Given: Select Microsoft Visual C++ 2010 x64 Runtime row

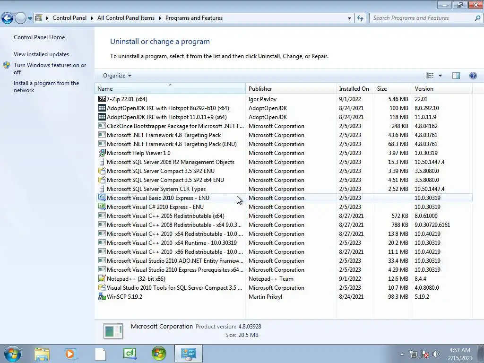Looking at the screenshot, I should [284, 243].
